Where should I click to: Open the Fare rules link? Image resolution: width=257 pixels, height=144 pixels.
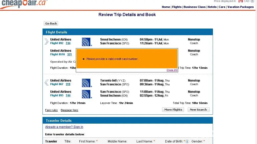click(x=51, y=110)
